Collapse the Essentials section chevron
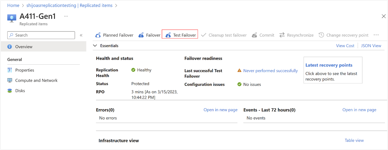The width and height of the screenshot is (388, 150). pos(95,46)
